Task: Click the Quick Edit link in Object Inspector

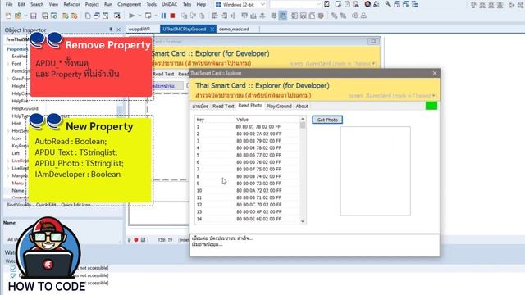Action: [46, 205]
